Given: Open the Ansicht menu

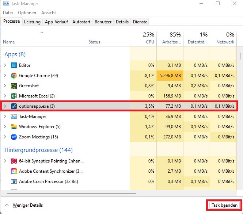Looking at the screenshot, I should click(49, 13).
